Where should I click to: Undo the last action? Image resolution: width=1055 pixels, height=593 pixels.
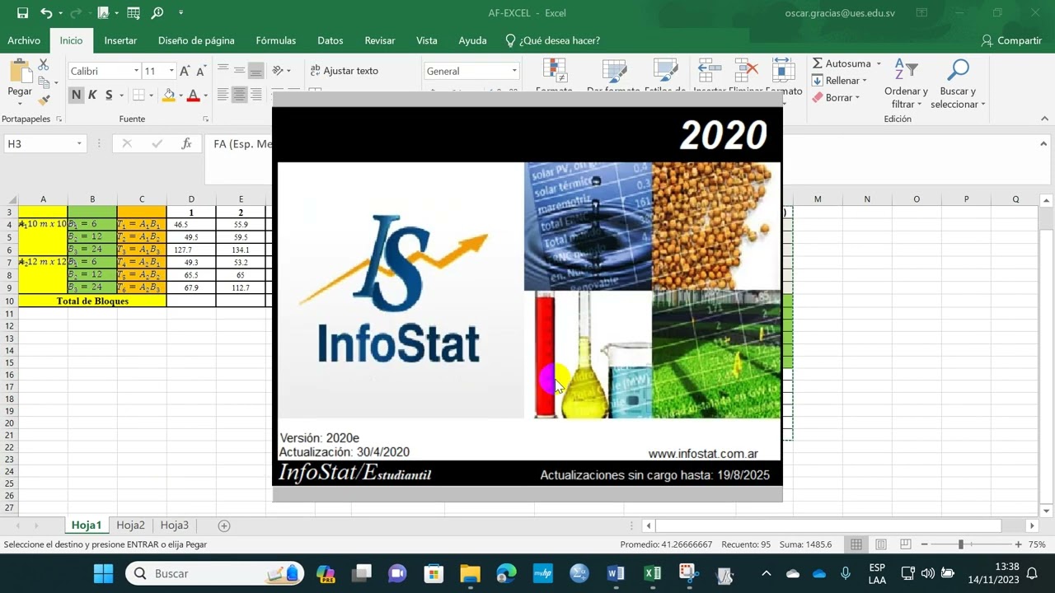point(46,13)
